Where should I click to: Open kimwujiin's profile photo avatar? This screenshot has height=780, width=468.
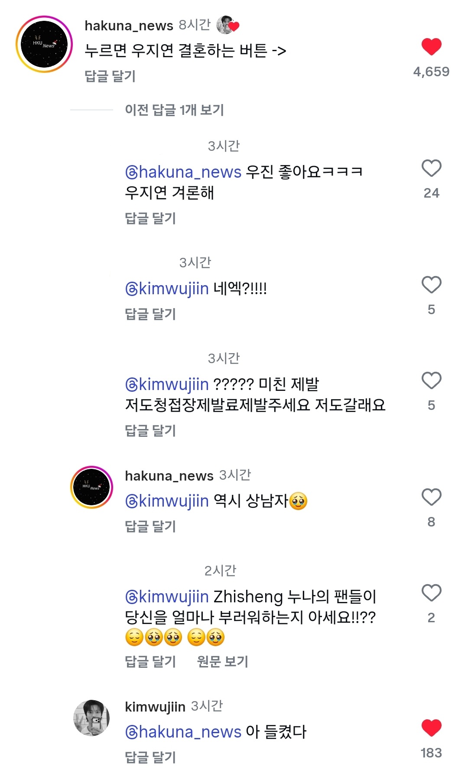91,718
